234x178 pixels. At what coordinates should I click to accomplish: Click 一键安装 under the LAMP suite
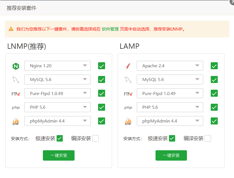click(171, 155)
